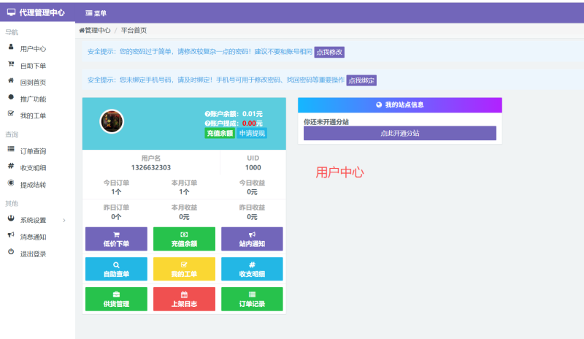Image resolution: width=584 pixels, height=339 pixels.
Task: Open the 订单记录 tile
Action: coord(252,299)
